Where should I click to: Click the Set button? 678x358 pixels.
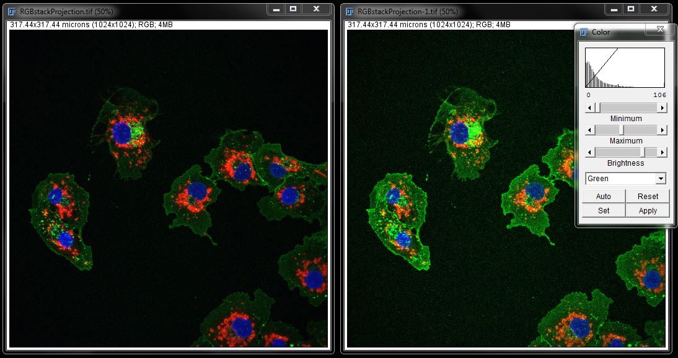pos(603,210)
